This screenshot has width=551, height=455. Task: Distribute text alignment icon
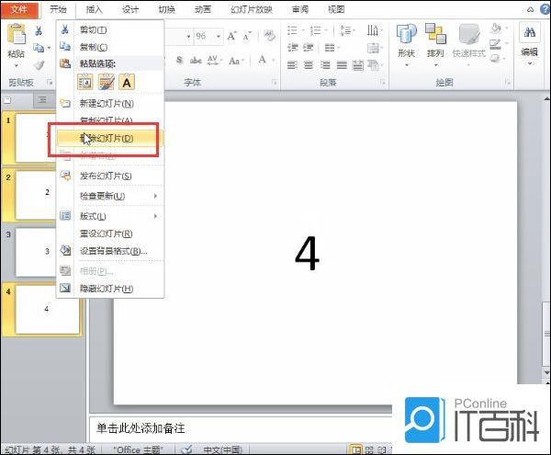coord(358,64)
